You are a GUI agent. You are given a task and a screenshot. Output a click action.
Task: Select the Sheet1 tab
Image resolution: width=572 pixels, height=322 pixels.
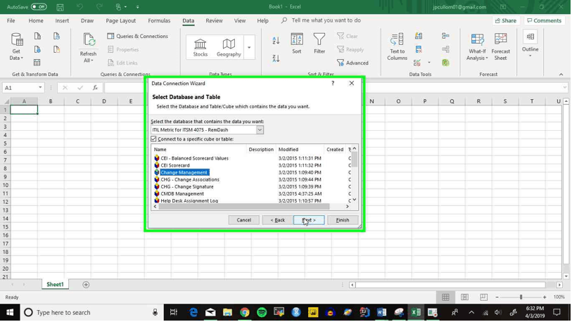coord(55,285)
